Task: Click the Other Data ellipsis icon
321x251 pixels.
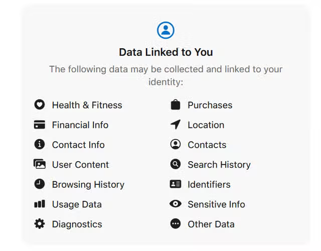Action: coord(175,224)
